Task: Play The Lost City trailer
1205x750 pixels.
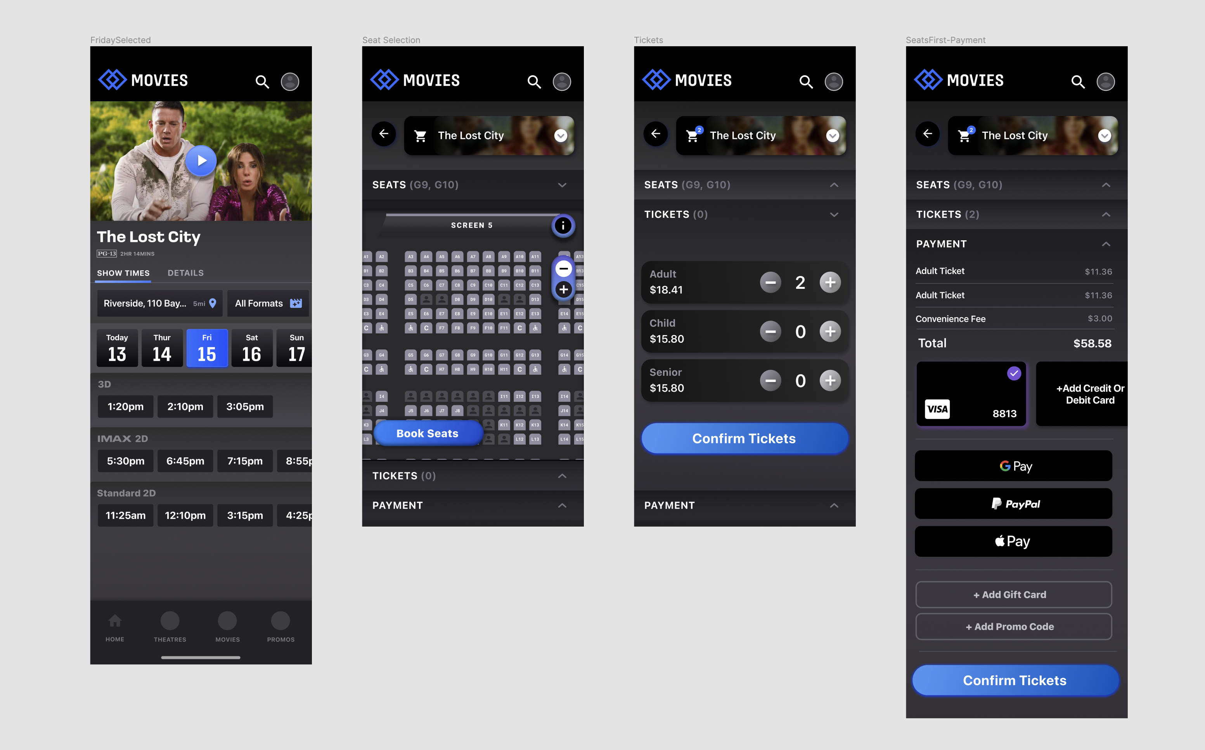Action: point(201,160)
